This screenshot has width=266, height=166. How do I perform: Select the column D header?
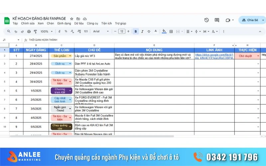pos(94,45)
